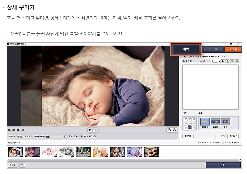Image resolution: width=247 pixels, height=174 pixels.
Task: Set subtitle position to bottom-center
Action: (190, 127)
